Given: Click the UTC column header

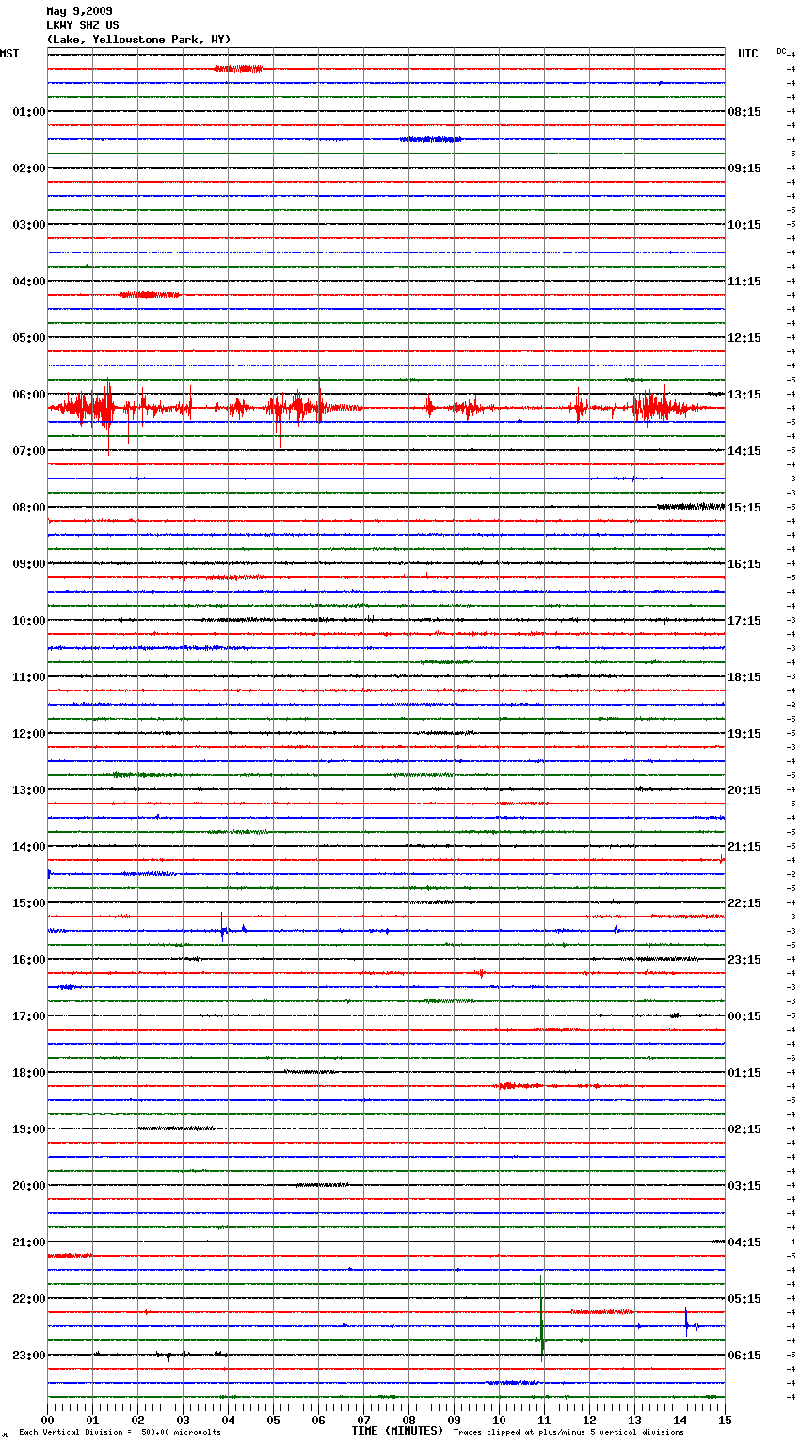Looking at the screenshot, I should pyautogui.click(x=748, y=54).
